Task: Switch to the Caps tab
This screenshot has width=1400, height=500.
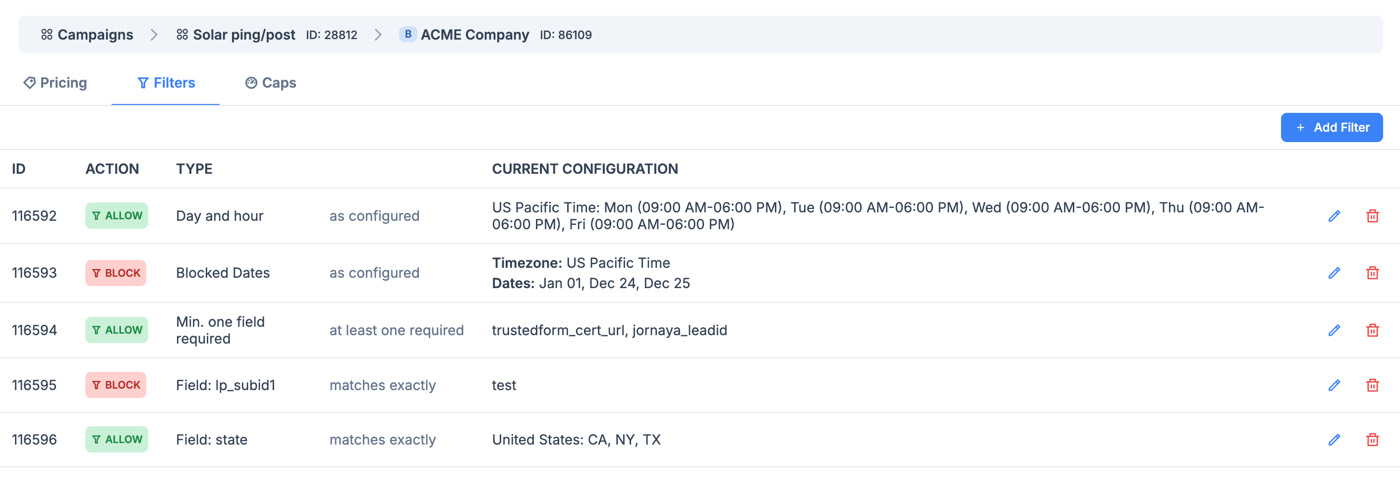Action: [x=271, y=83]
